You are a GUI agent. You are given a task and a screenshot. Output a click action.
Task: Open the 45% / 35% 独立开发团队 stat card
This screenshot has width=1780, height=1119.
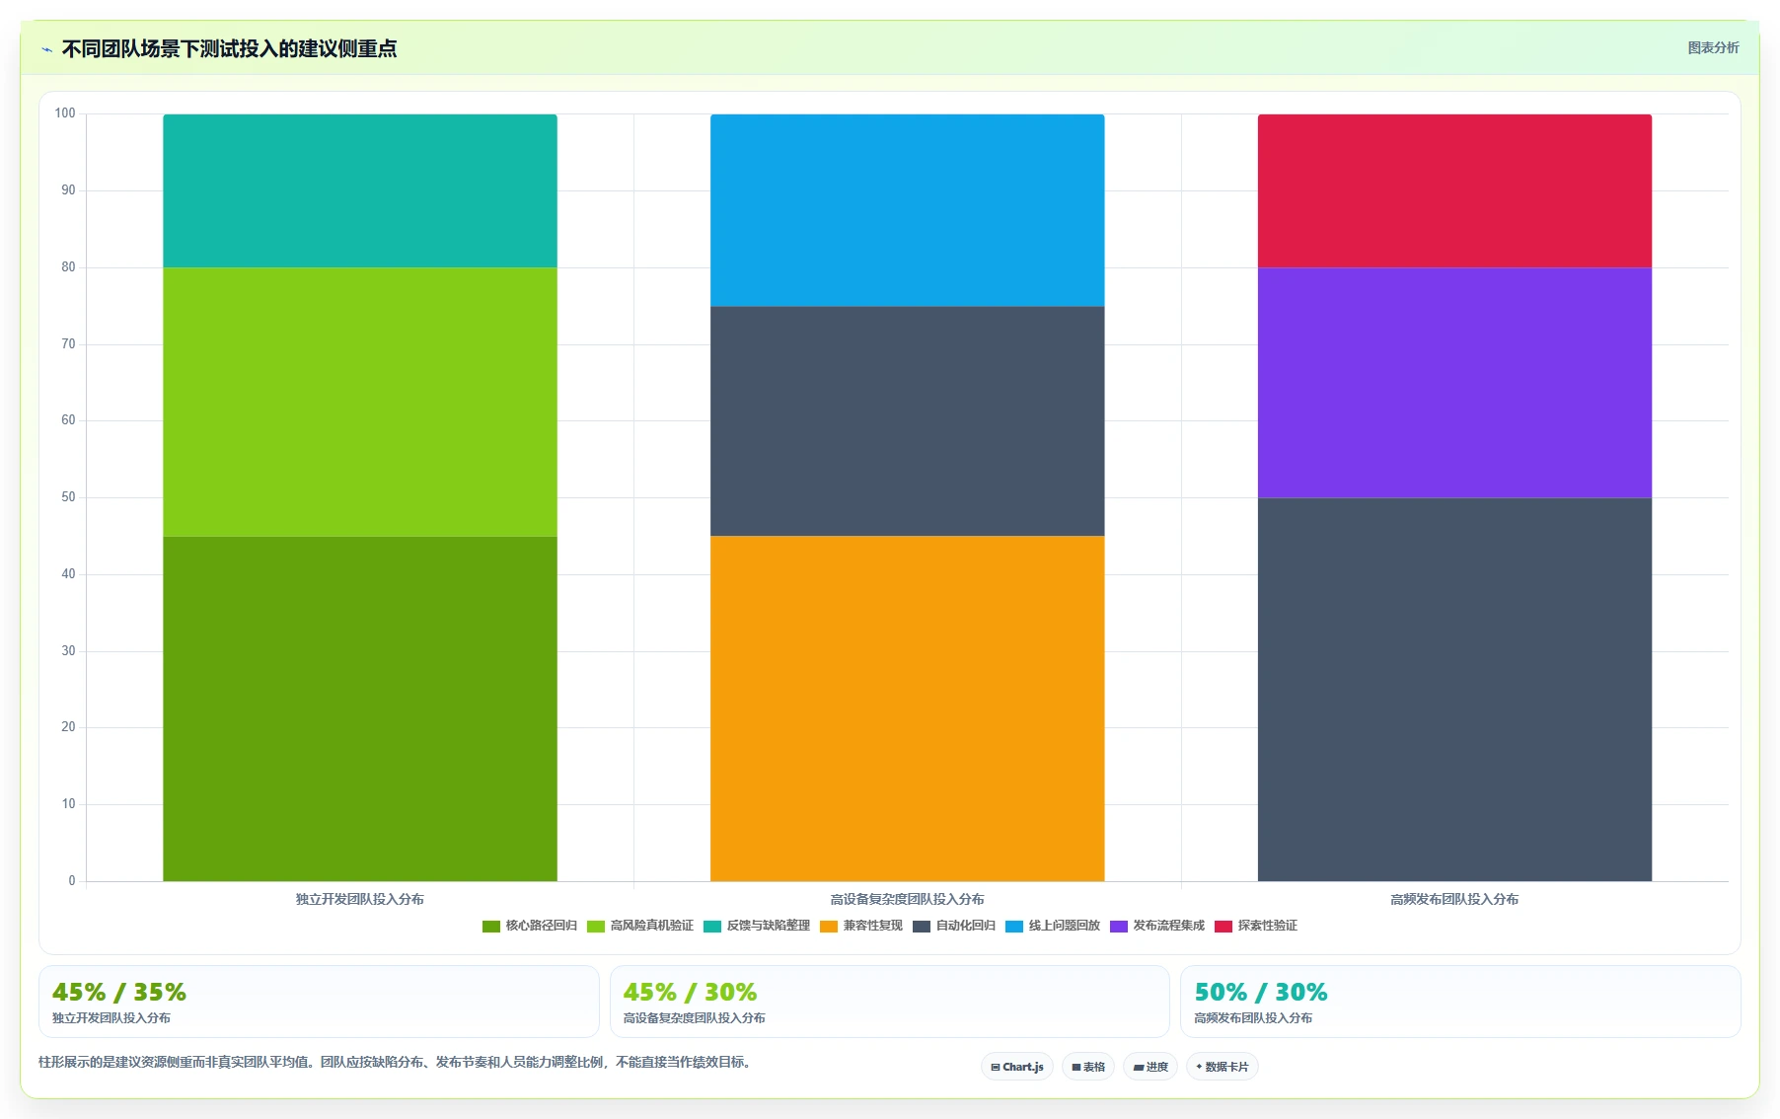319,1002
